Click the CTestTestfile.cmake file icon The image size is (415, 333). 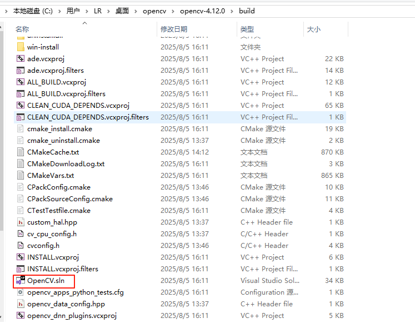click(x=21, y=210)
